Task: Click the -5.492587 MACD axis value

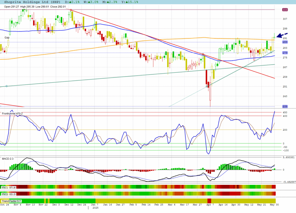Action: click(289, 182)
